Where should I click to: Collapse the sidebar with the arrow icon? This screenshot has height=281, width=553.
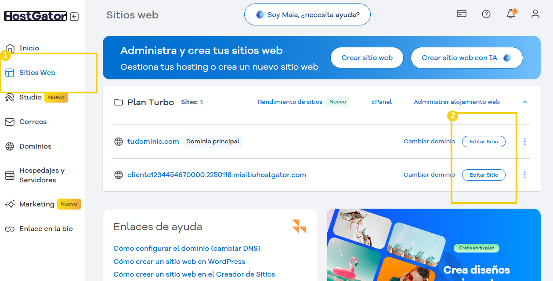click(74, 17)
